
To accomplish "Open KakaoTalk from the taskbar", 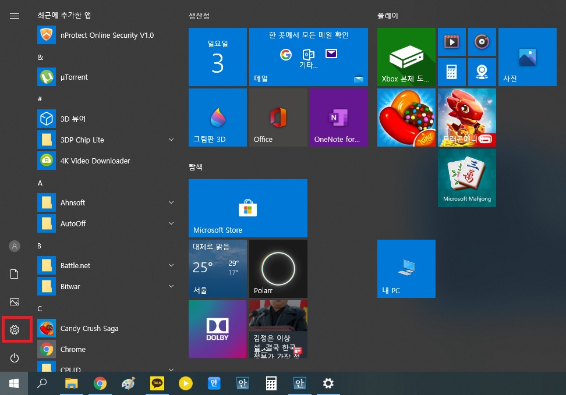I will 157,383.
